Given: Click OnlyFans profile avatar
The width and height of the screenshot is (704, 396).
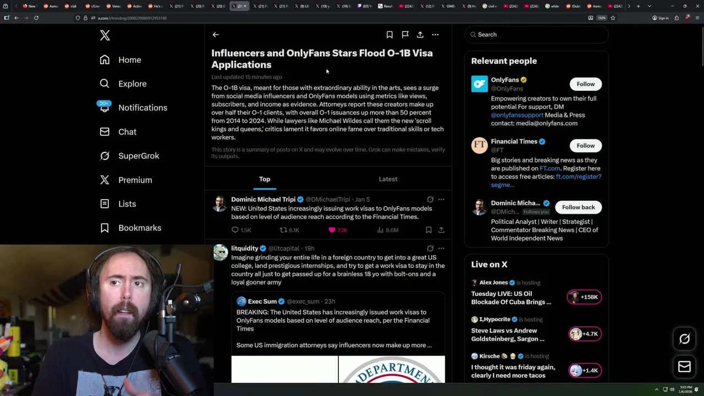Looking at the screenshot, I should 479,84.
